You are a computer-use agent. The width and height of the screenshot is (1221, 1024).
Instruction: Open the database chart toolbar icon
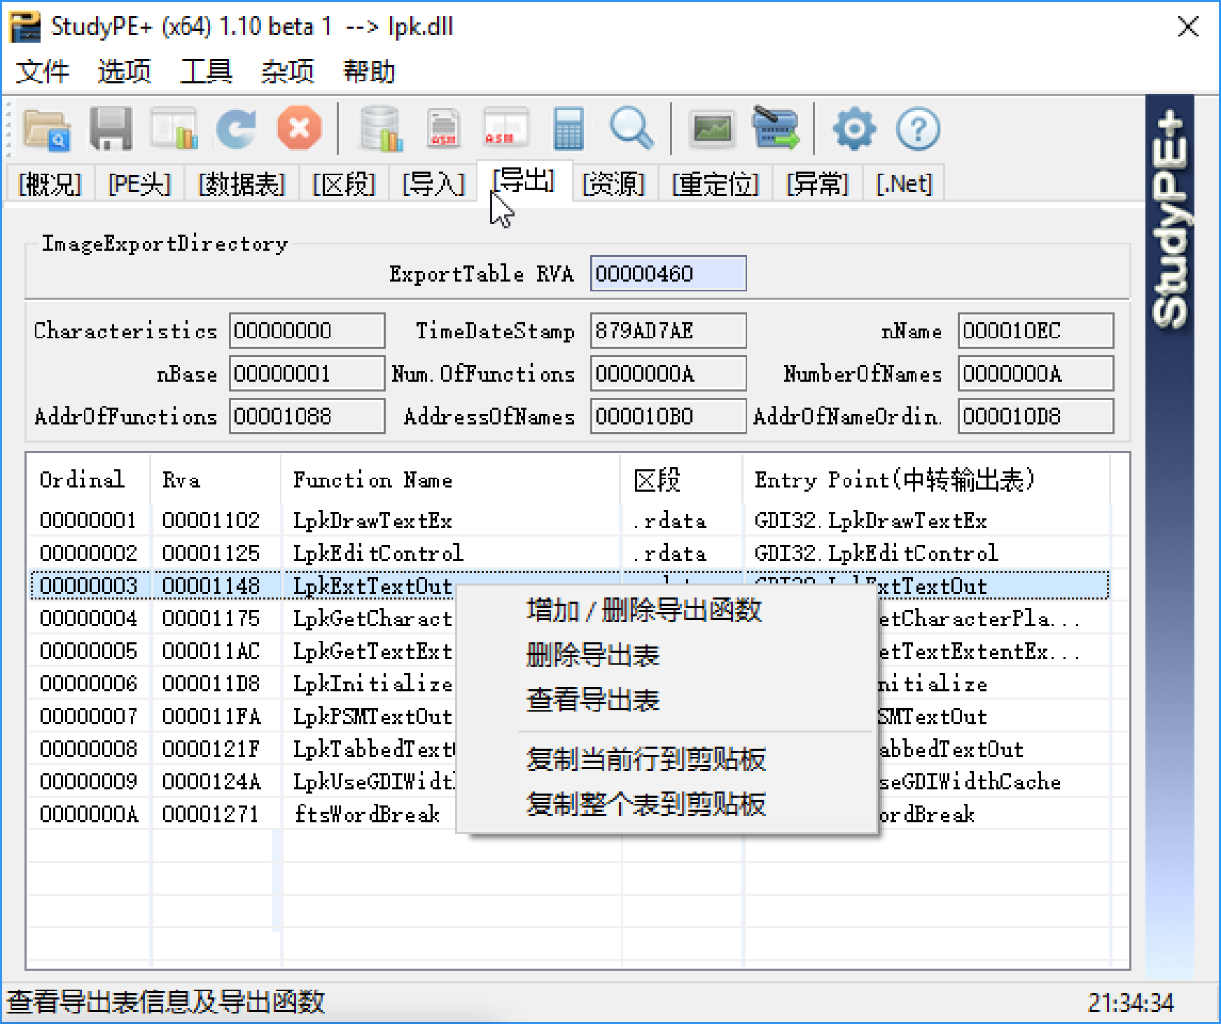381,129
